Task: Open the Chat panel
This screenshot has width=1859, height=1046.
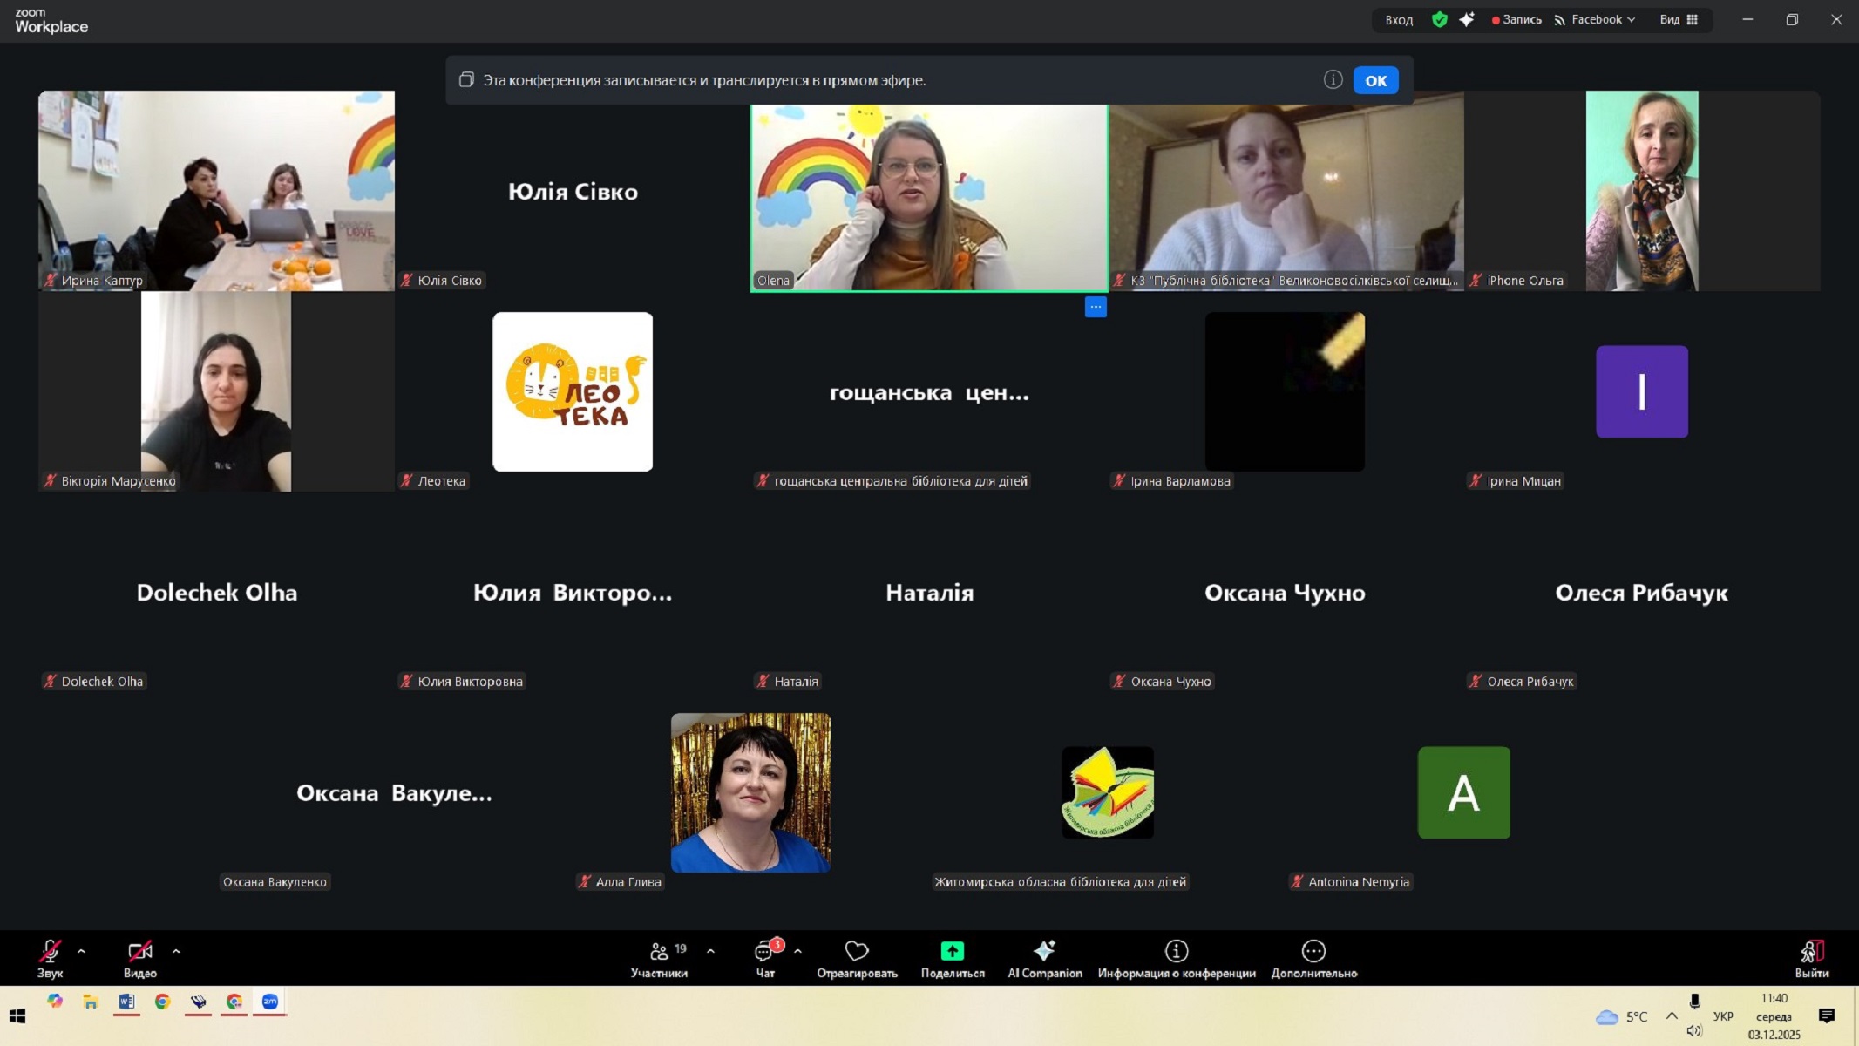Action: pos(765,958)
